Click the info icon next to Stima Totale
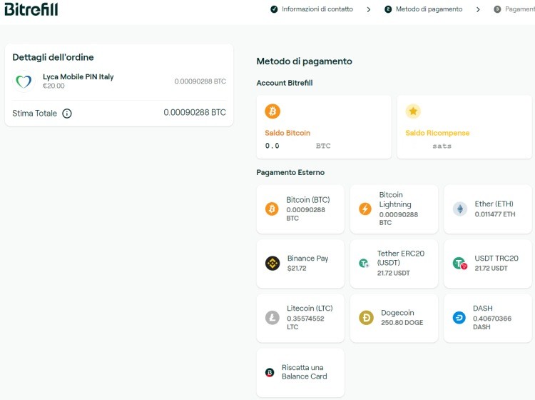Image resolution: width=535 pixels, height=400 pixels. point(67,114)
